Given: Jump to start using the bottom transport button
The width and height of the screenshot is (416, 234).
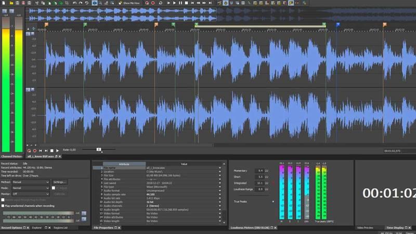Looking at the screenshot, I should pos(41,151).
